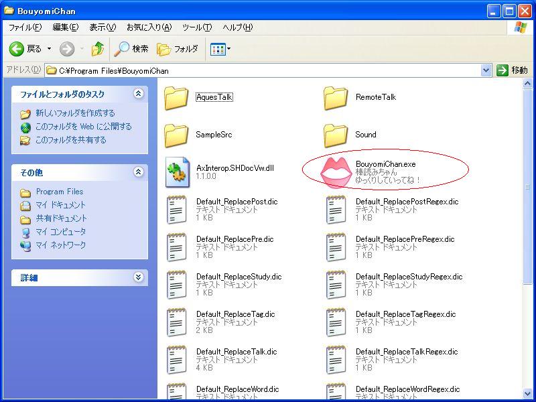Click the Views toolbar icon

click(x=218, y=49)
